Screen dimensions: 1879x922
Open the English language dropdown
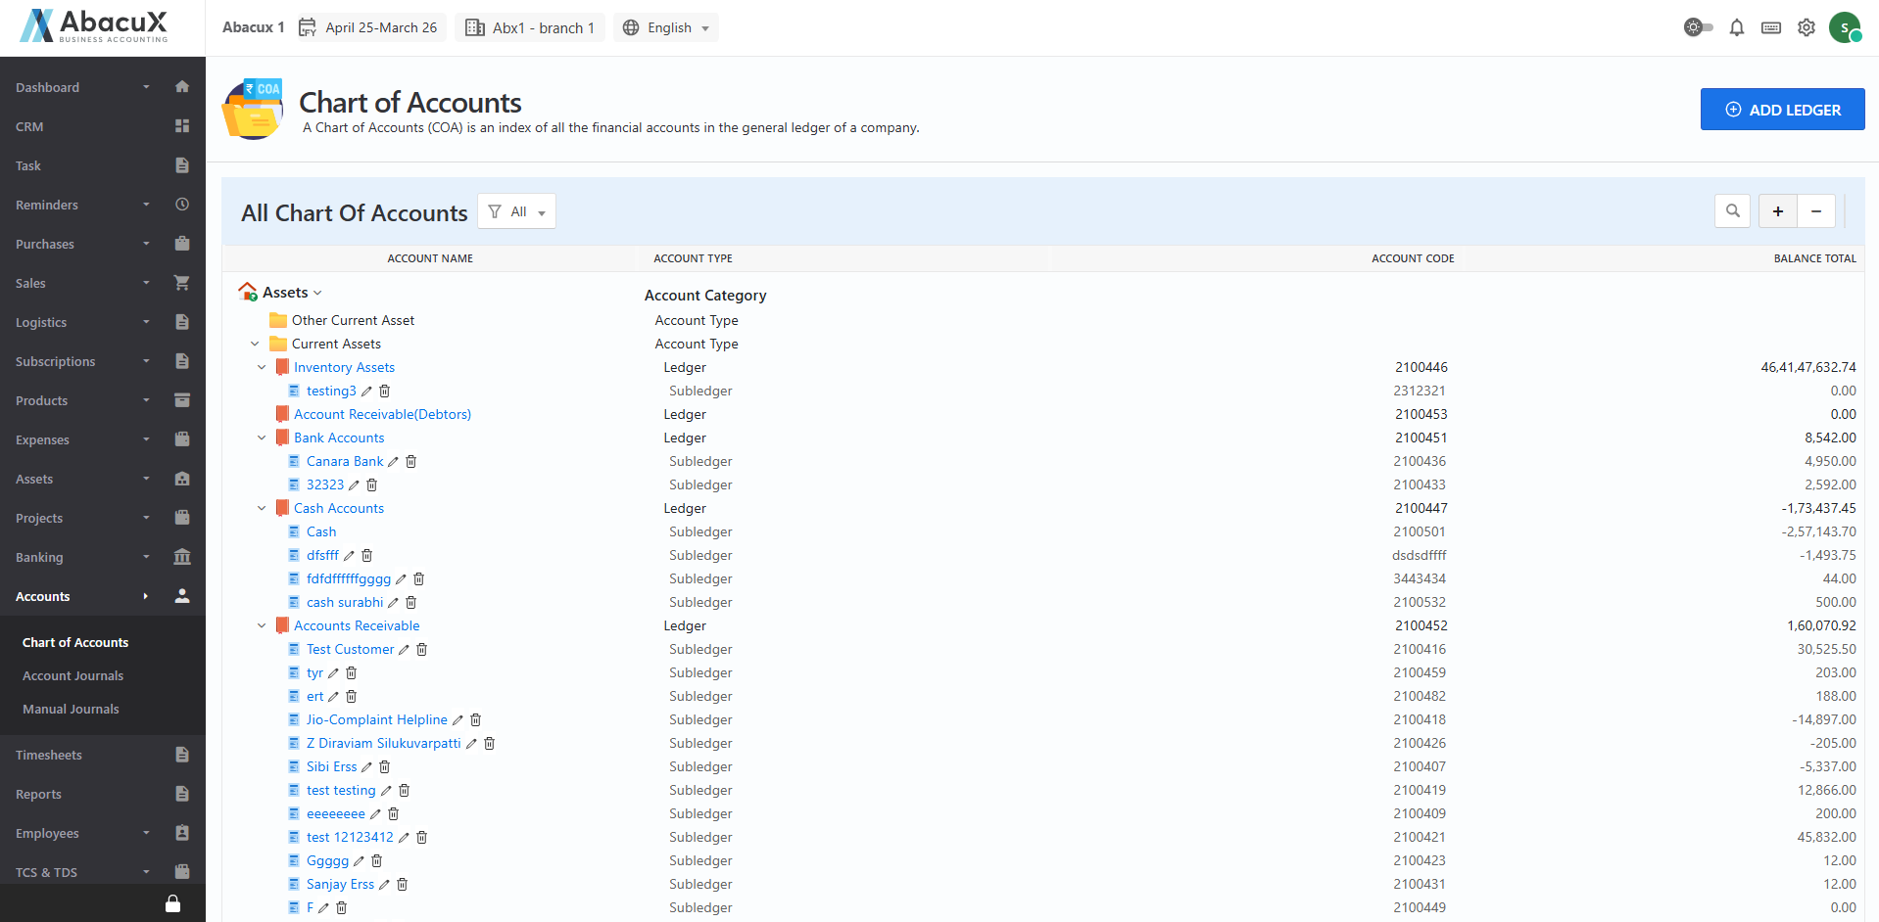[x=666, y=28]
